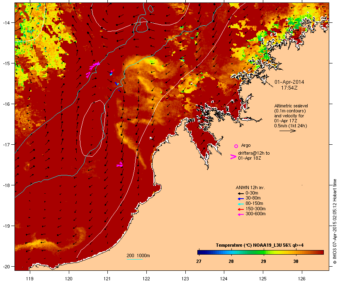
Task: Click the longitude label 121
Action: [x=107, y=279]
